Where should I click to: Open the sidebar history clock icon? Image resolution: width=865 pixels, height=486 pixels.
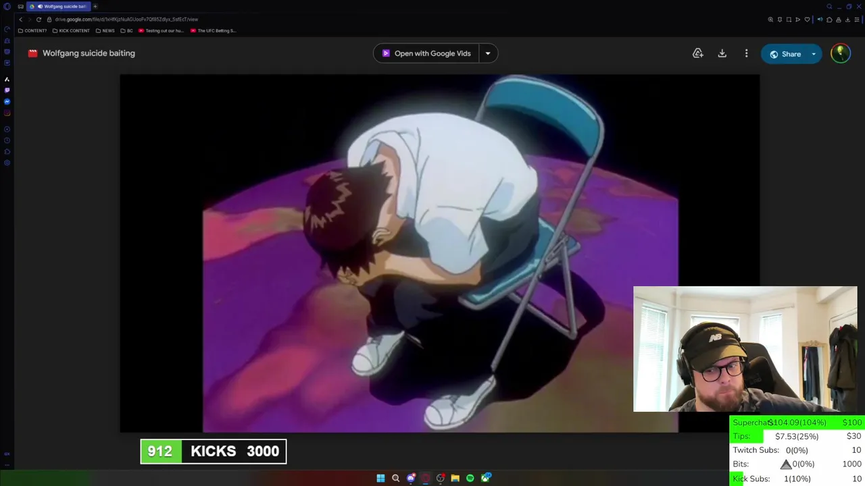click(x=7, y=140)
